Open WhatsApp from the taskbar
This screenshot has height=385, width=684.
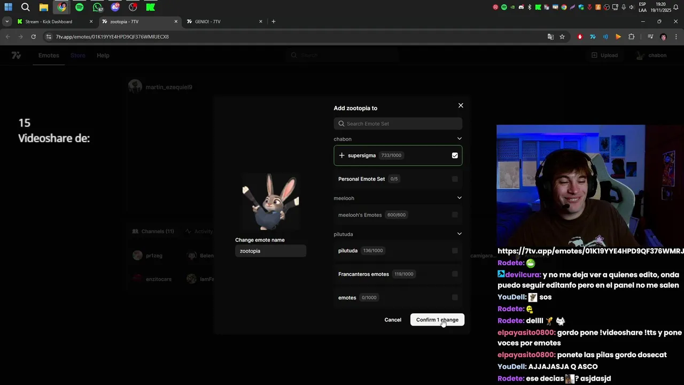(97, 7)
